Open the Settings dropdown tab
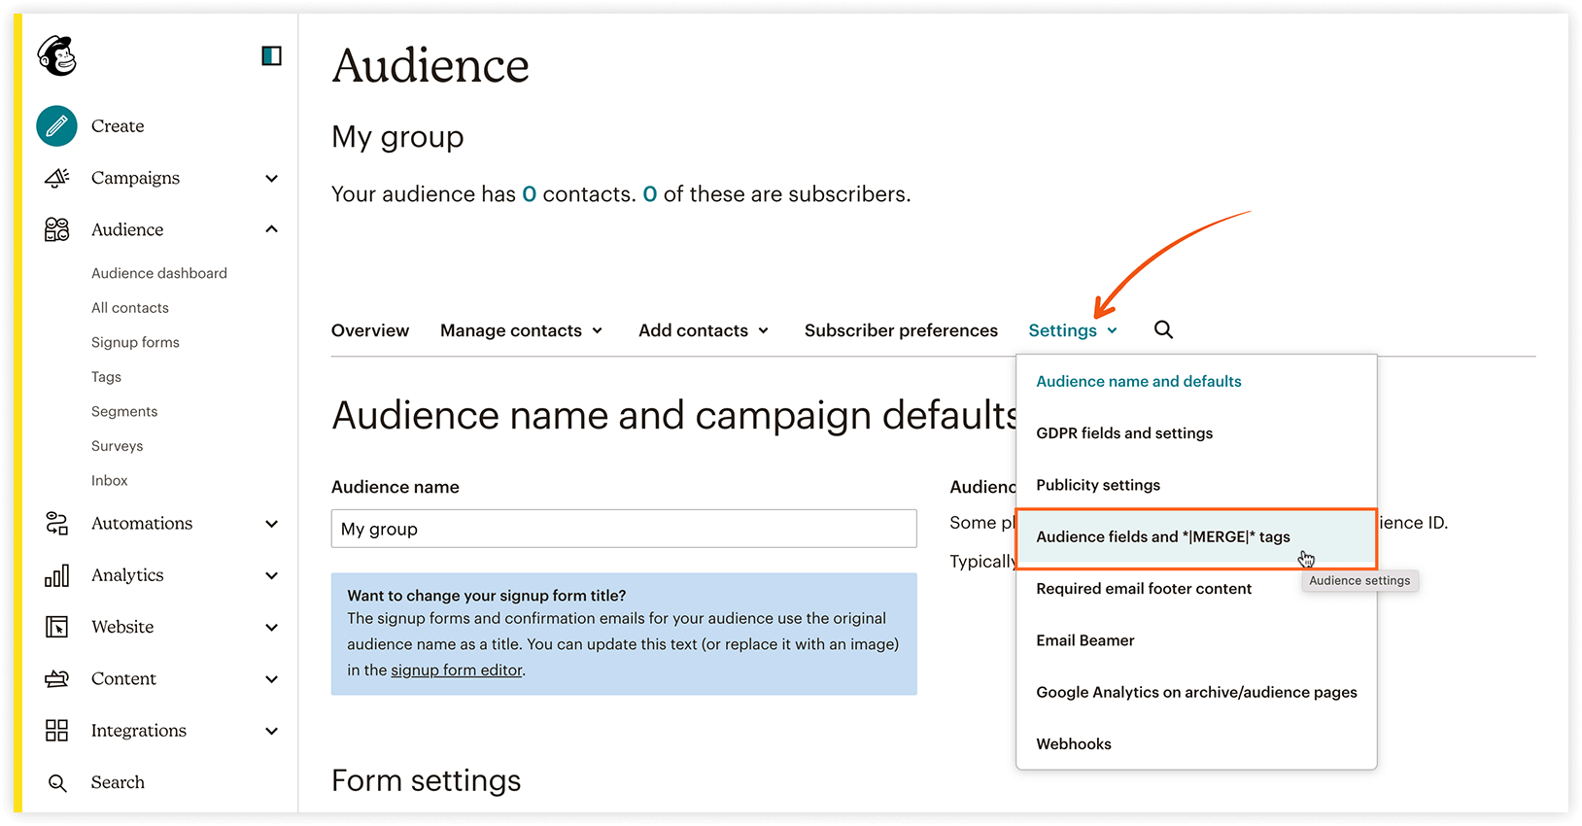Image resolution: width=1582 pixels, height=826 pixels. 1074,330
